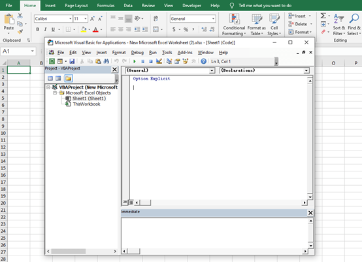
Task: Open the font size 11 dropdown
Action: click(x=86, y=19)
